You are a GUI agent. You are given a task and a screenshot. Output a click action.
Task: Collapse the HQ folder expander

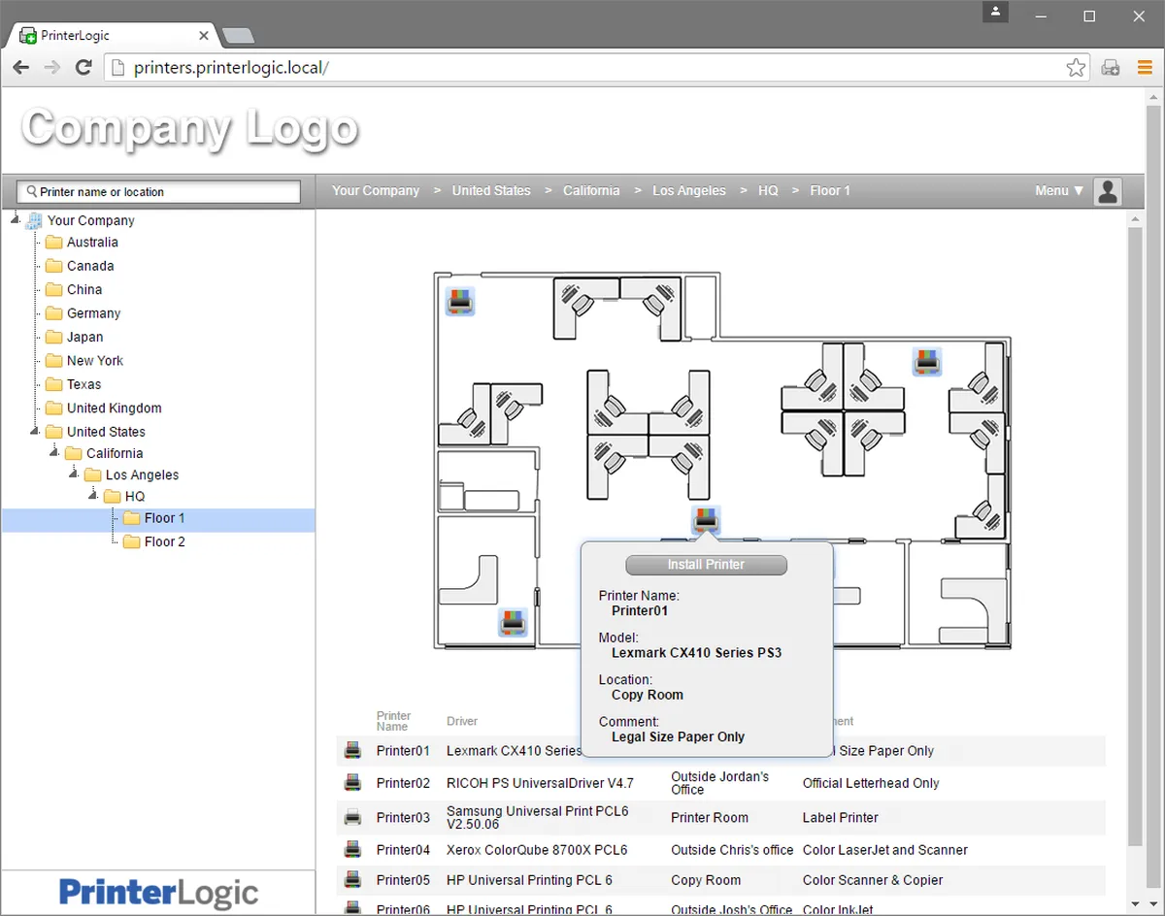[x=92, y=496]
